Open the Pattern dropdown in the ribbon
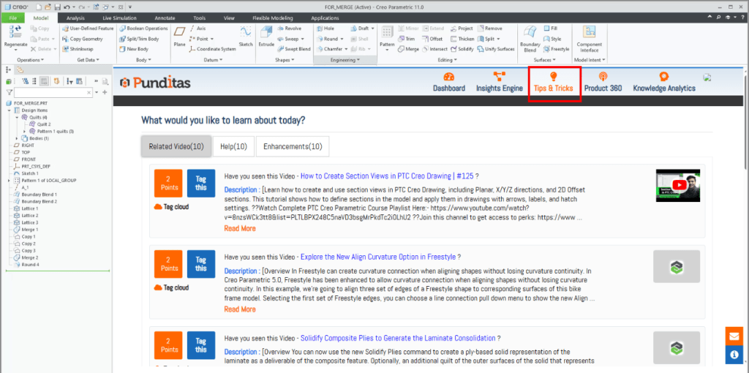This screenshot has height=373, width=749. click(387, 45)
